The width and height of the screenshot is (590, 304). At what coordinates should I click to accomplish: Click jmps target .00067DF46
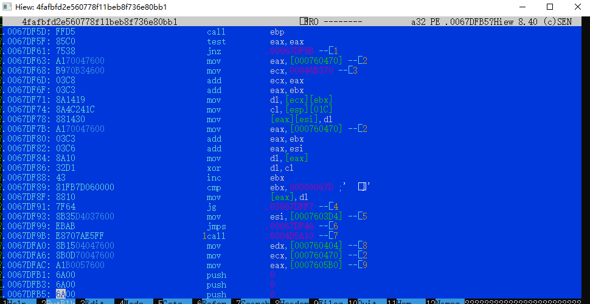(289, 227)
